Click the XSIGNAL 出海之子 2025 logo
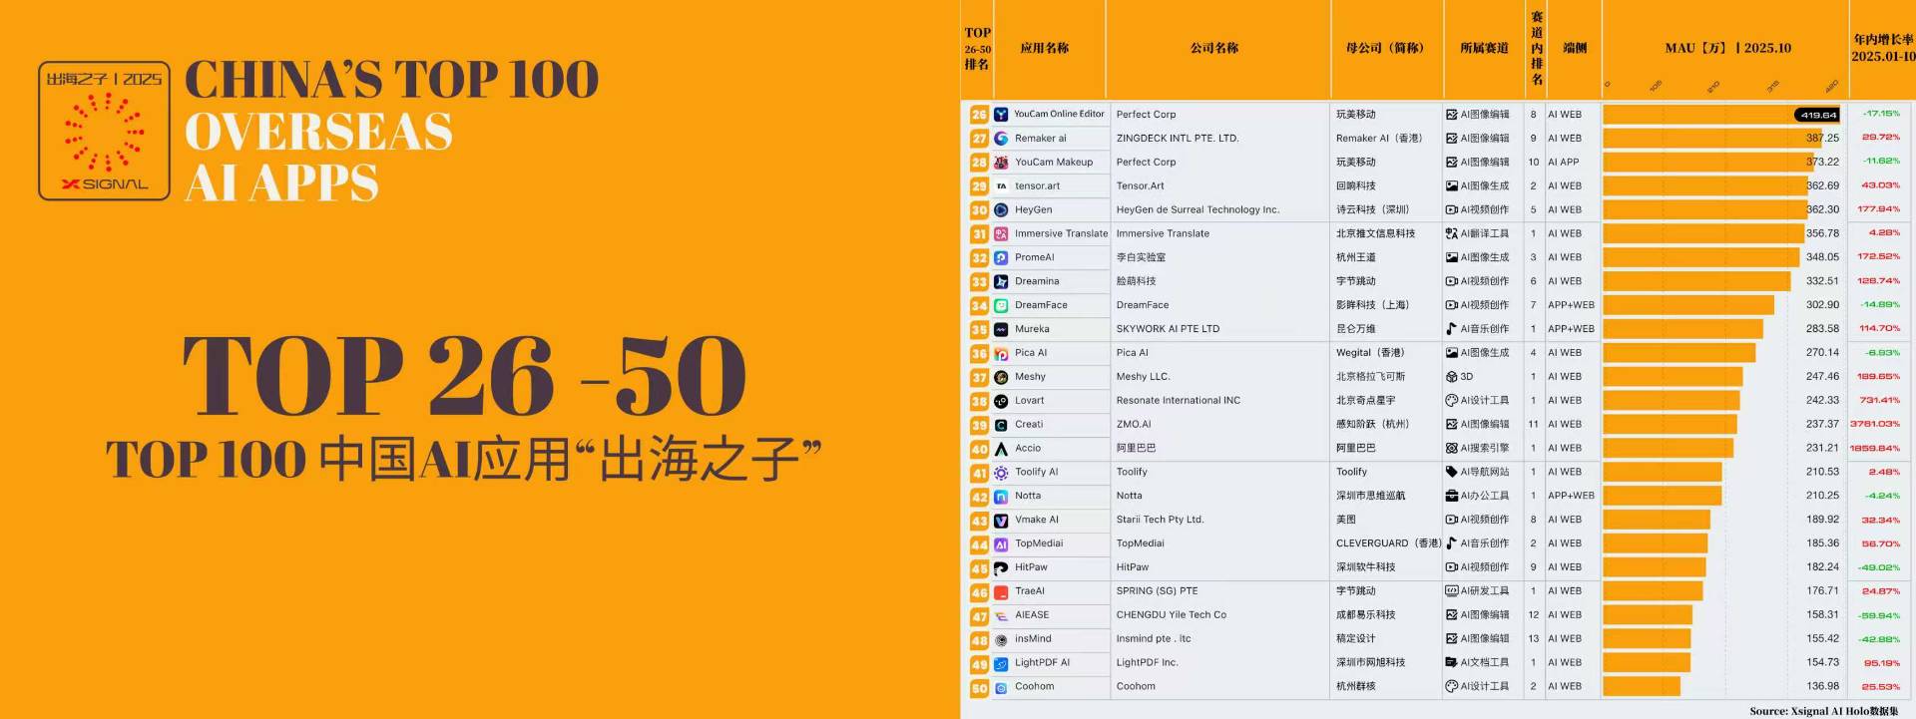 tap(105, 131)
